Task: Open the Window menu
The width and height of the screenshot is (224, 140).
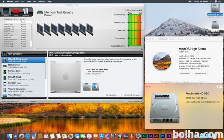Action: (42, 1)
